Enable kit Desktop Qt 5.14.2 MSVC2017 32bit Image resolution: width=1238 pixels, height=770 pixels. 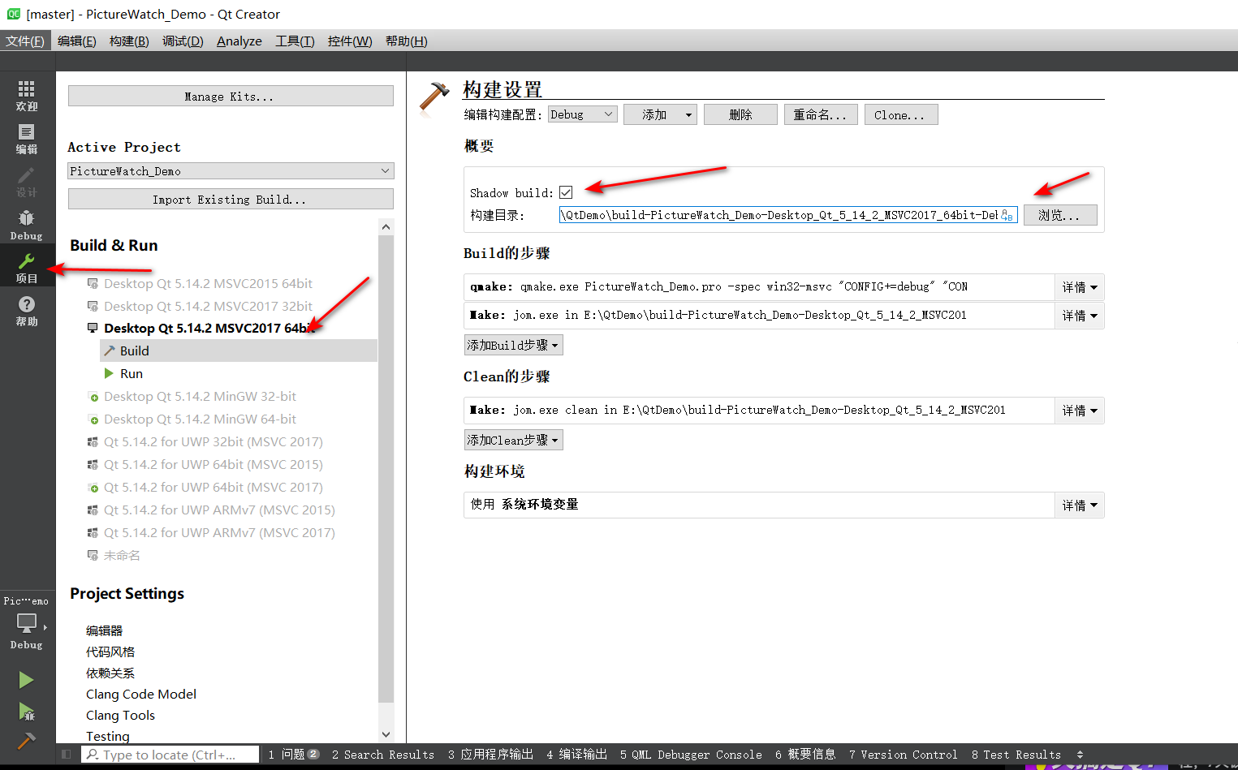[x=208, y=306]
